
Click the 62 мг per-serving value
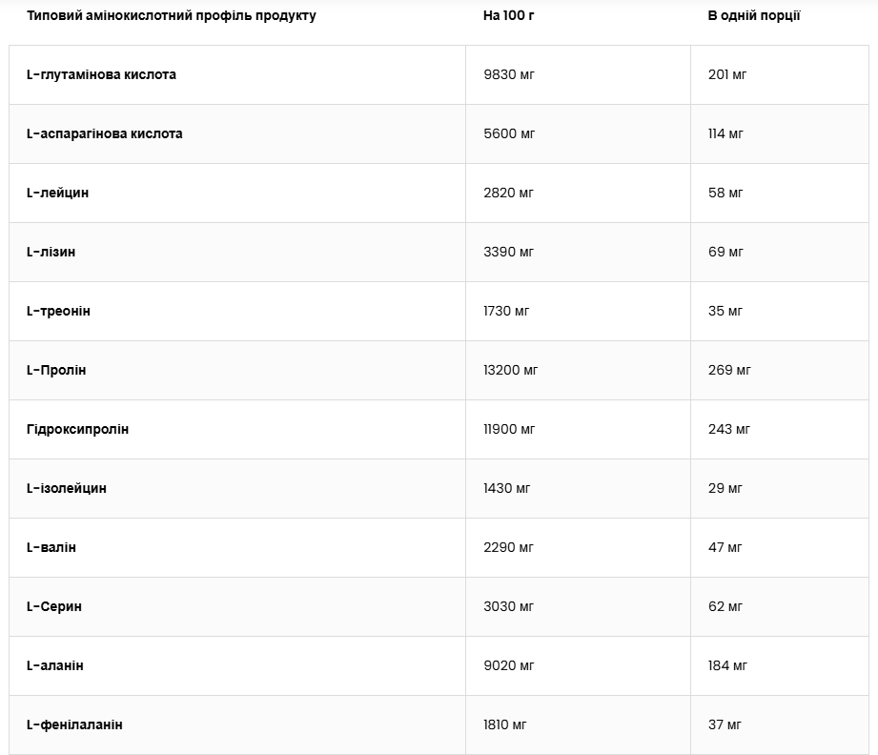pyautogui.click(x=725, y=606)
